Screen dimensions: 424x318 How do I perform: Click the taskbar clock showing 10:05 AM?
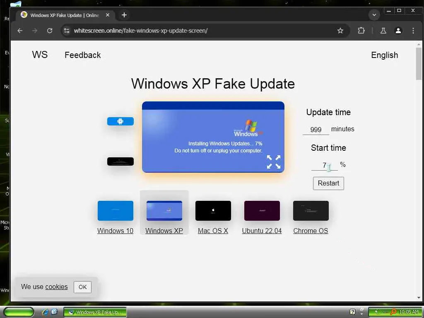(409, 312)
